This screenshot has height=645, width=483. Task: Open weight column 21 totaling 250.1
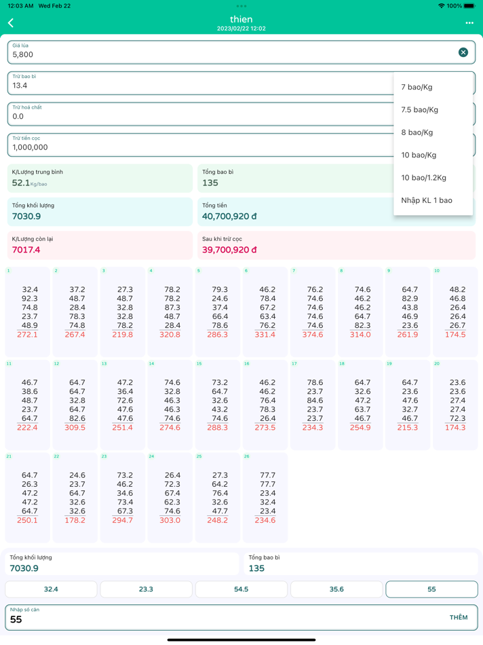point(28,498)
